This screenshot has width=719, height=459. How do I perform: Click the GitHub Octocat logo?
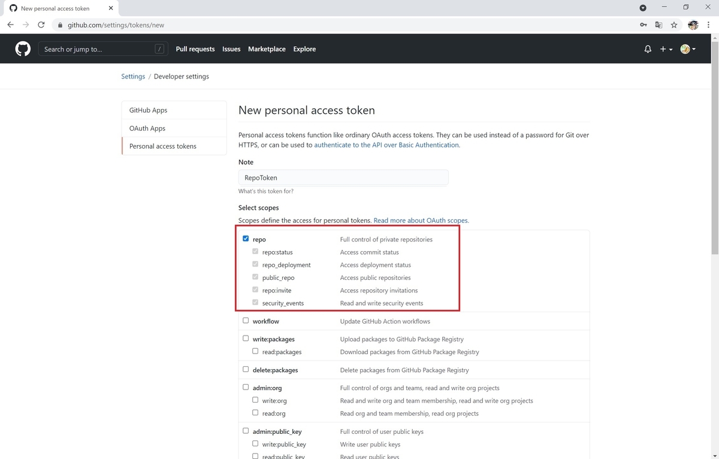click(23, 49)
